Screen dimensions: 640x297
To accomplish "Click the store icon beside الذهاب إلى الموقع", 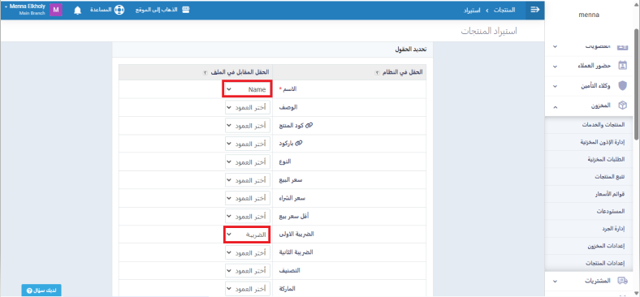I will [x=186, y=10].
